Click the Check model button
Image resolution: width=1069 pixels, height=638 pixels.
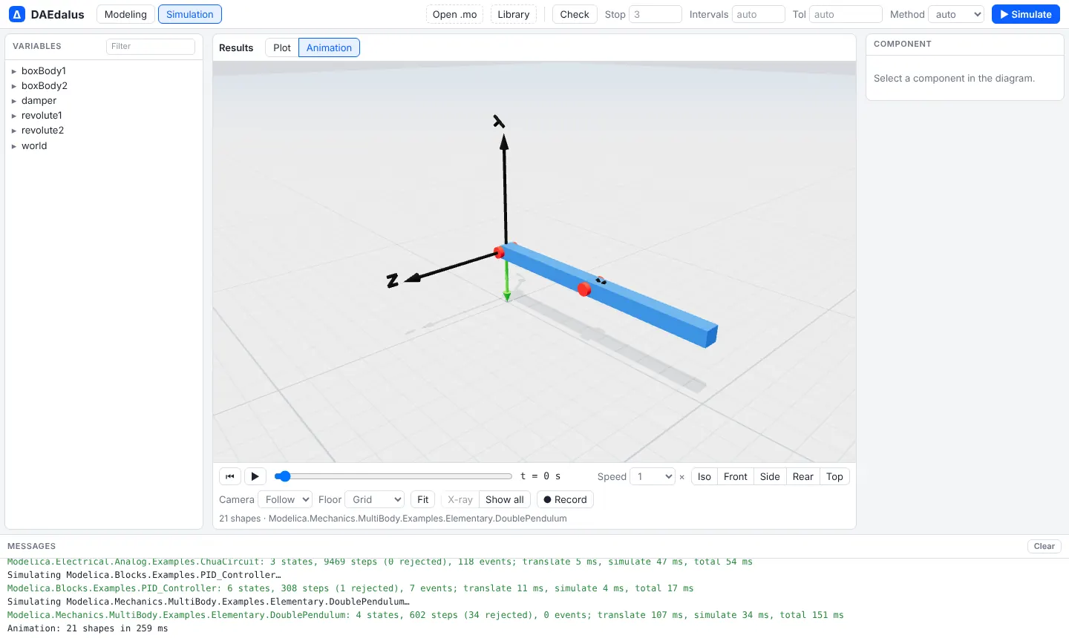(575, 14)
